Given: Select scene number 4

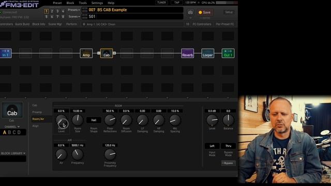Looking at the screenshot, I should tap(63, 11).
